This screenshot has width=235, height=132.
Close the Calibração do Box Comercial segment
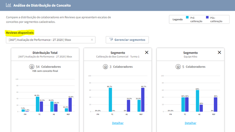147,52
